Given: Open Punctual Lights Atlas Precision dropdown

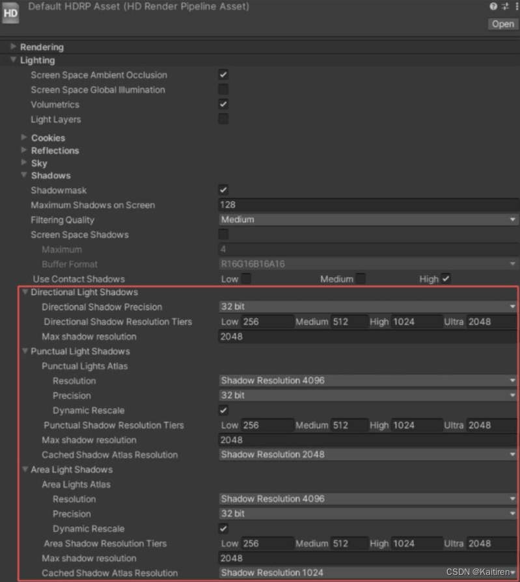Looking at the screenshot, I should tap(368, 395).
